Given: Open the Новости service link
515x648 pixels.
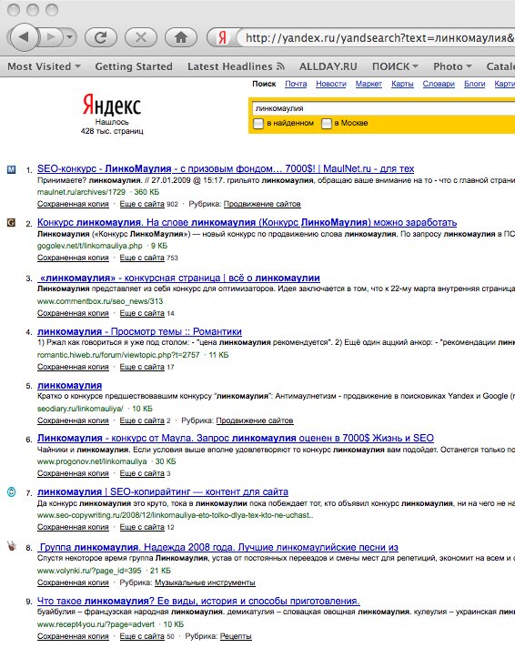Looking at the screenshot, I should point(331,84).
